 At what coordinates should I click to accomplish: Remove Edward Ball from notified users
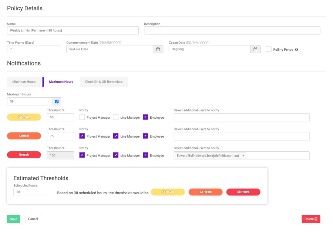[243, 156]
